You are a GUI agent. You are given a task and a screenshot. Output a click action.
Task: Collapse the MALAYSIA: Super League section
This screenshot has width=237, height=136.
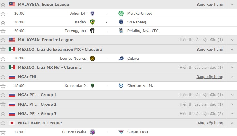point(232,5)
